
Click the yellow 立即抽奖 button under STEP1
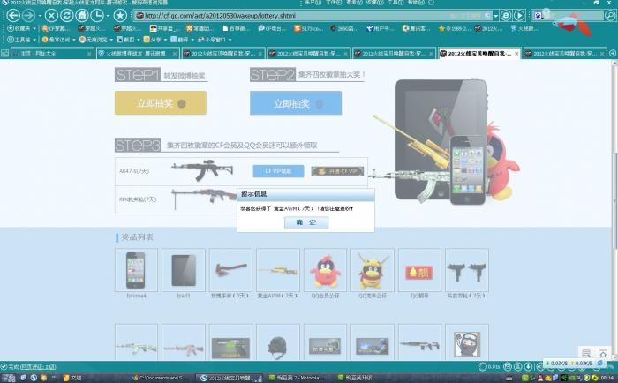161,103
